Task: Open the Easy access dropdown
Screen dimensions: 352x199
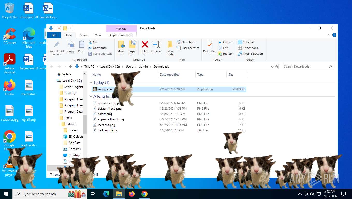Action: coord(188,48)
